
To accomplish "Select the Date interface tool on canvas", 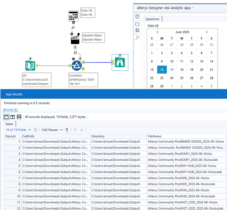I will pos(74,16).
